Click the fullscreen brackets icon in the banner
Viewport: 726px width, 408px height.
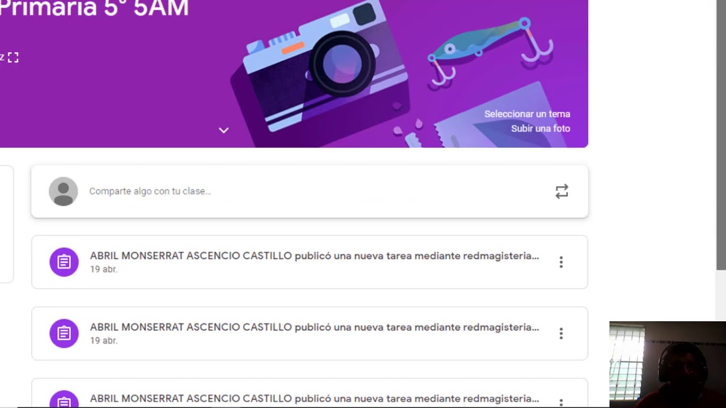point(13,57)
